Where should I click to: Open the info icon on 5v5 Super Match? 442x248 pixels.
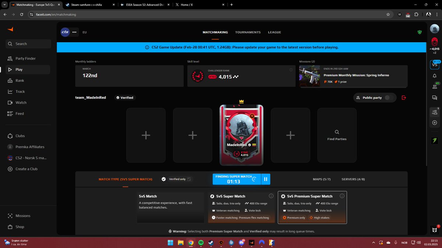tap(271, 196)
